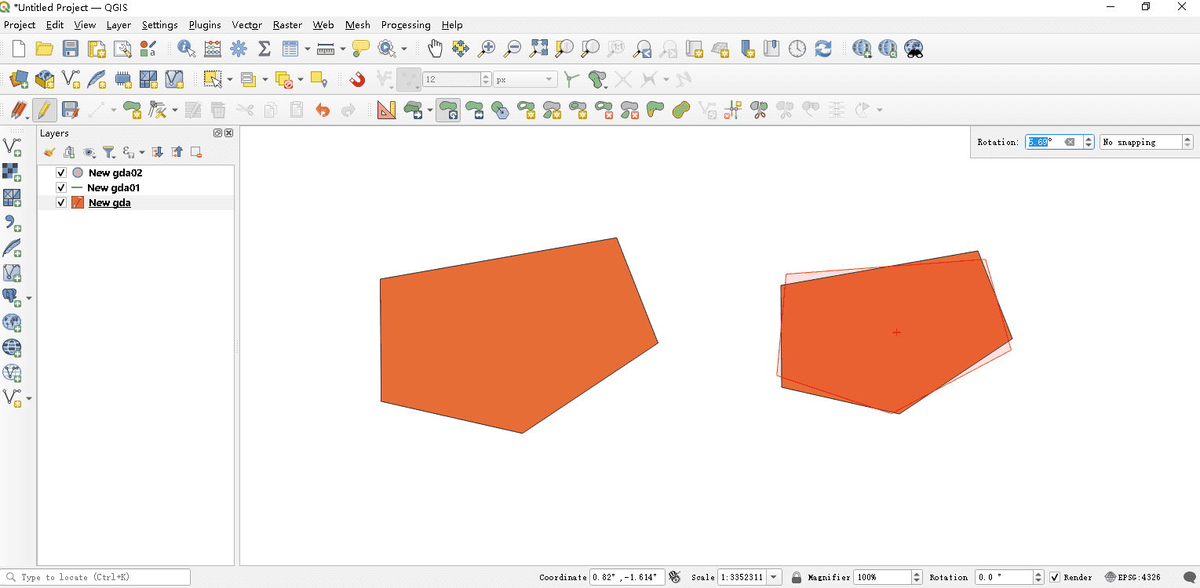
Task: Toggle editing pencil icon
Action: pyautogui.click(x=45, y=110)
